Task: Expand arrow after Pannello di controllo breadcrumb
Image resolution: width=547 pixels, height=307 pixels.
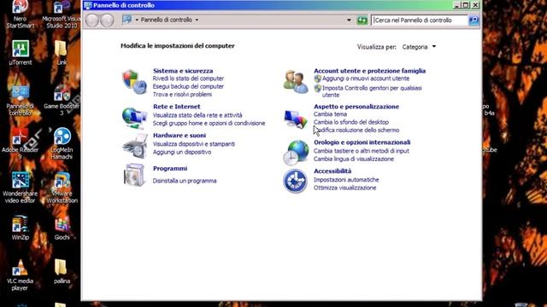Action: tap(197, 20)
